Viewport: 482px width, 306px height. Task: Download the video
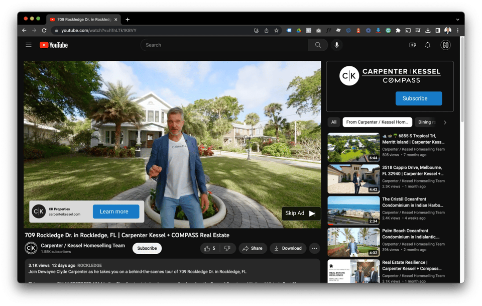[288, 248]
